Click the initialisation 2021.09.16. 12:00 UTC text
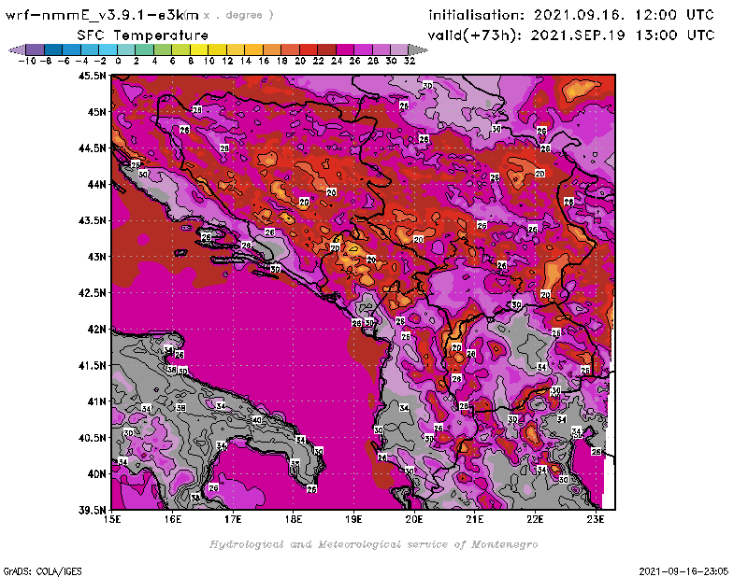The image size is (748, 577). point(571,15)
